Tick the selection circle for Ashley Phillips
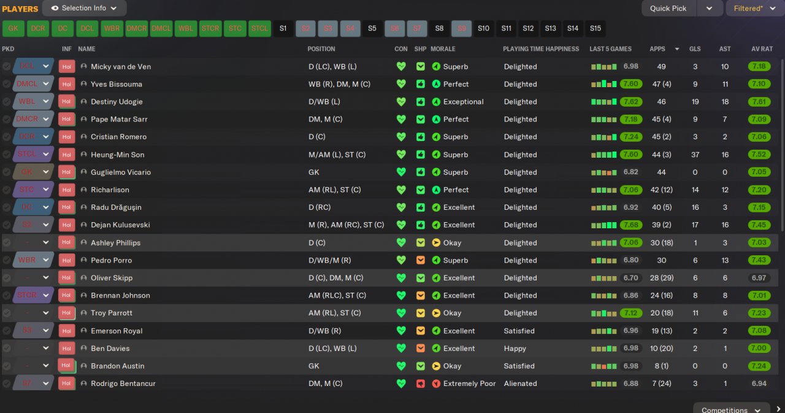 click(x=6, y=242)
